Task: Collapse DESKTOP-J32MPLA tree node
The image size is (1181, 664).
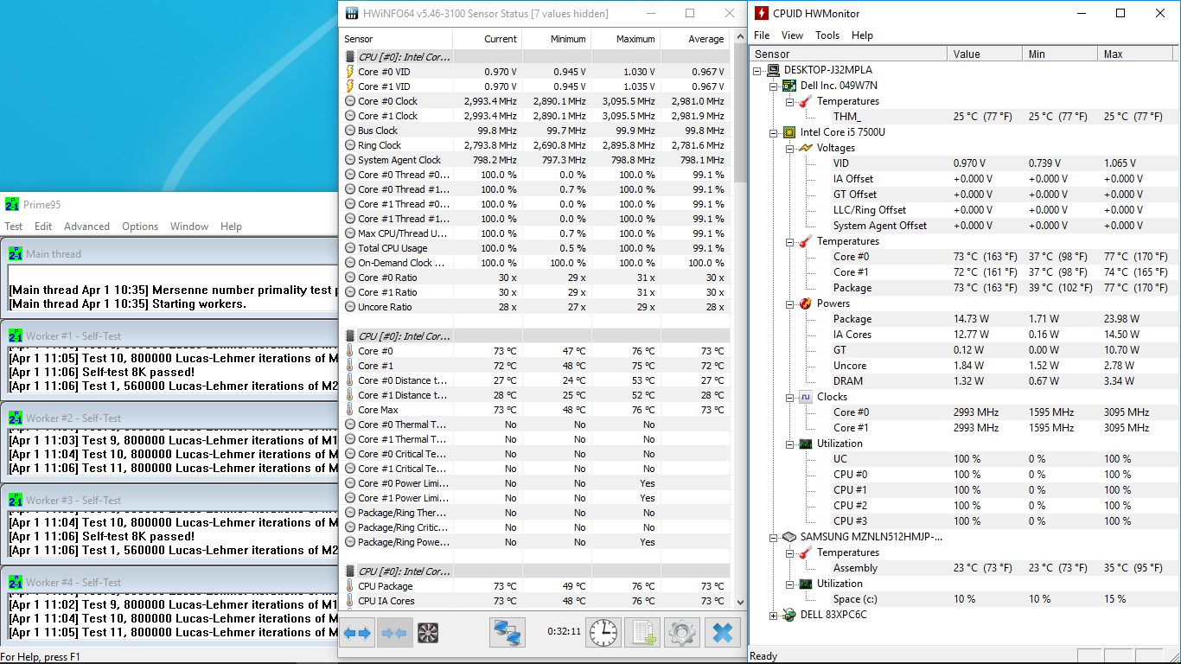Action: pos(758,70)
